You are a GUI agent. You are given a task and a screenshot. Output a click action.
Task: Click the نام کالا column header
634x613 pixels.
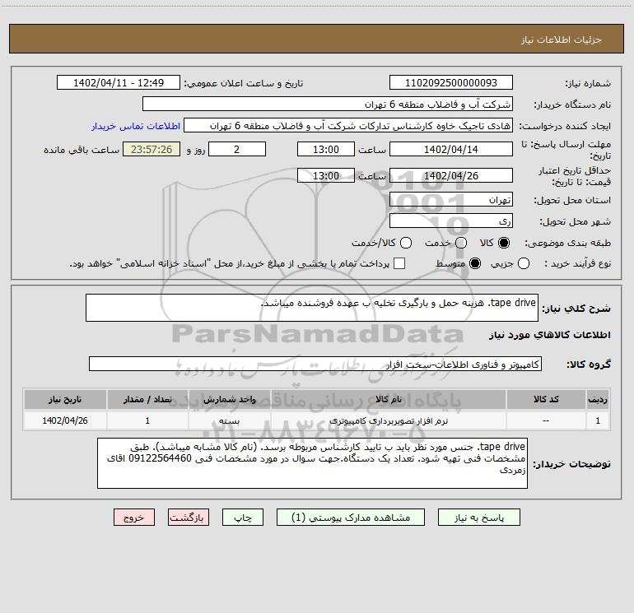[x=388, y=400]
